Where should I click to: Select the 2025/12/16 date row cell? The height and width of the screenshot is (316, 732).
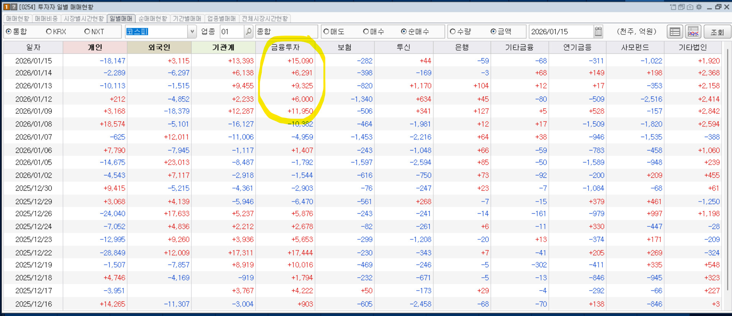click(33, 304)
